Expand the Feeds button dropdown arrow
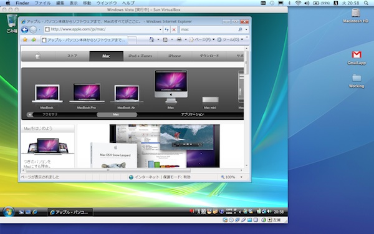Image resolution: width=374 pixels, height=234 pixels. 172,40
